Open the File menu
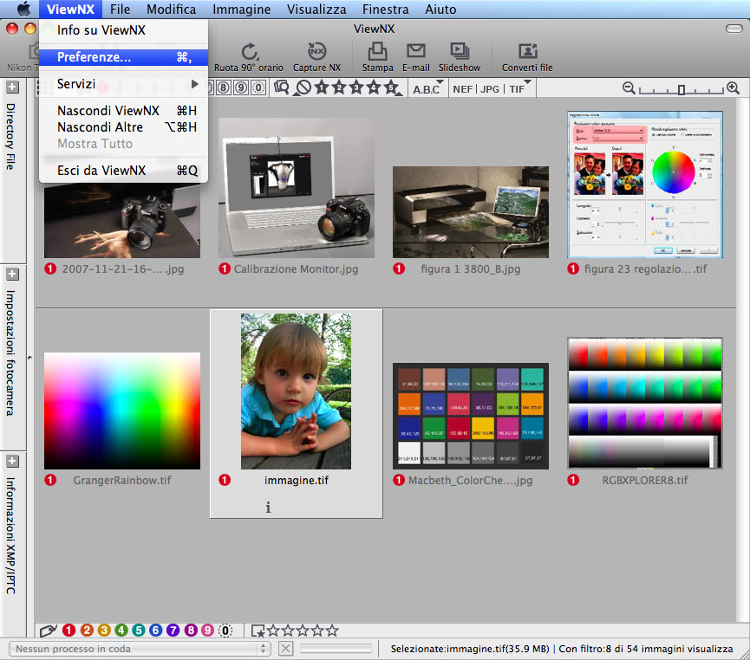The image size is (750, 660). point(120,9)
